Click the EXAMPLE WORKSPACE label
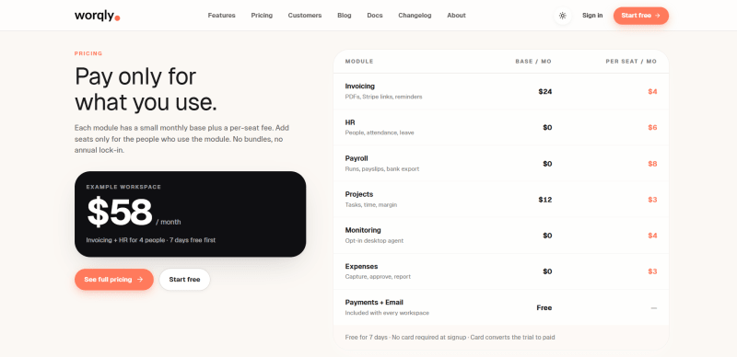 click(123, 187)
